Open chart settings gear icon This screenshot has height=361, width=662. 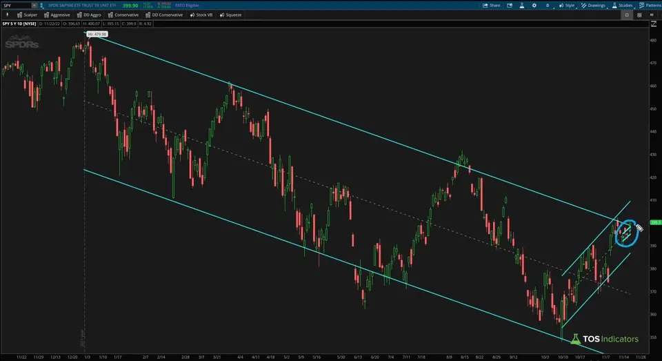pyautogui.click(x=534, y=6)
